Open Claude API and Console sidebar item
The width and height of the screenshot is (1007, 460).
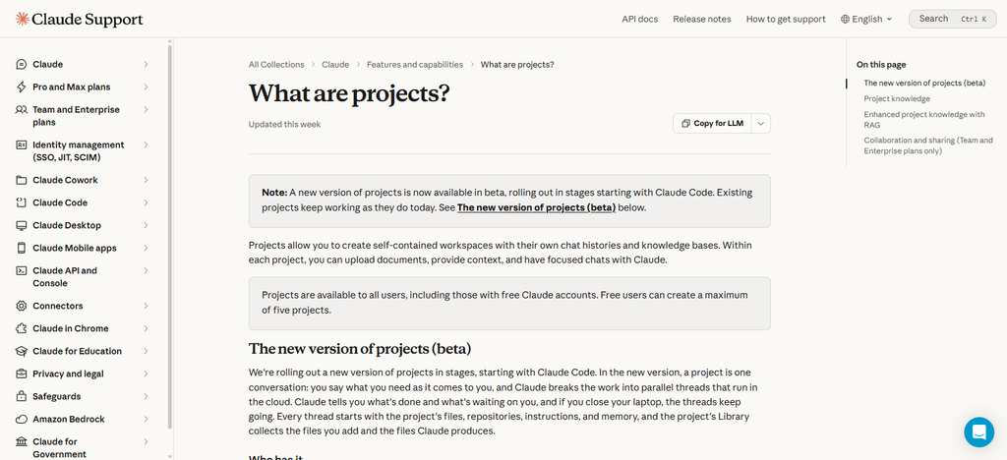[83, 277]
